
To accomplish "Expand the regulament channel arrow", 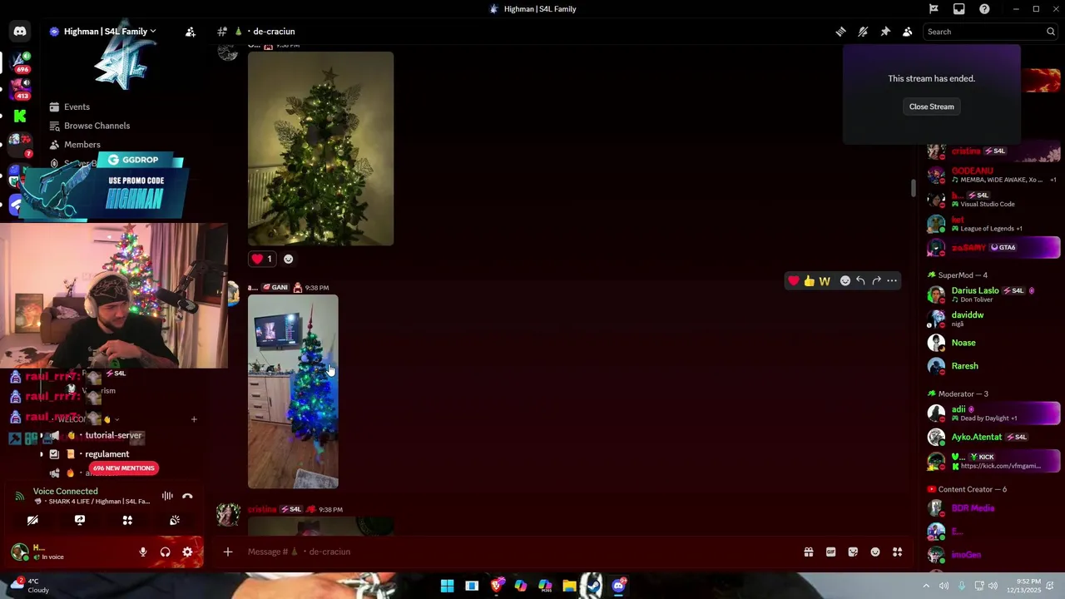I will [x=42, y=454].
